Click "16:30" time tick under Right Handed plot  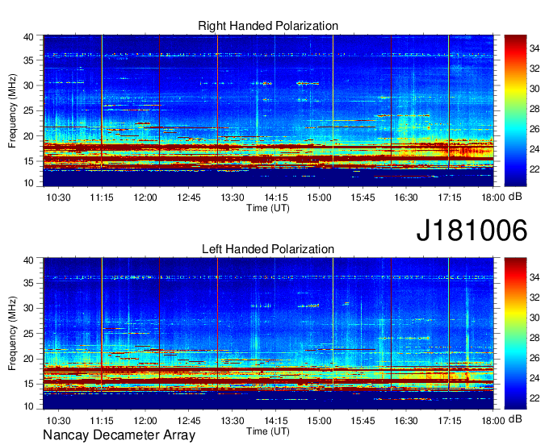click(406, 198)
